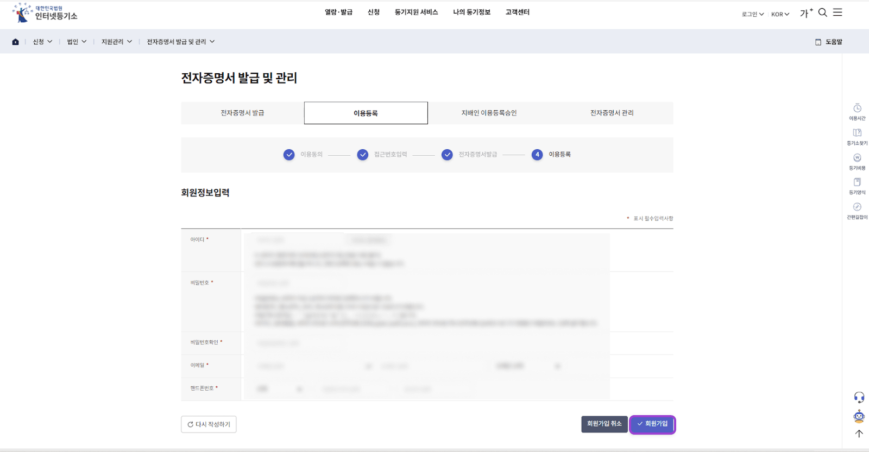
Task: Click step 전자증명서발급 in progress bar
Action: tap(469, 155)
